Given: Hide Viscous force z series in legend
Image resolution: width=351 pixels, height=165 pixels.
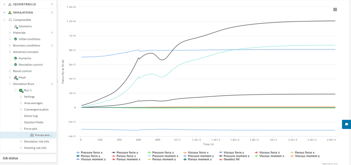Looking at the screenshot, I should pyautogui.click(x=269, y=152).
